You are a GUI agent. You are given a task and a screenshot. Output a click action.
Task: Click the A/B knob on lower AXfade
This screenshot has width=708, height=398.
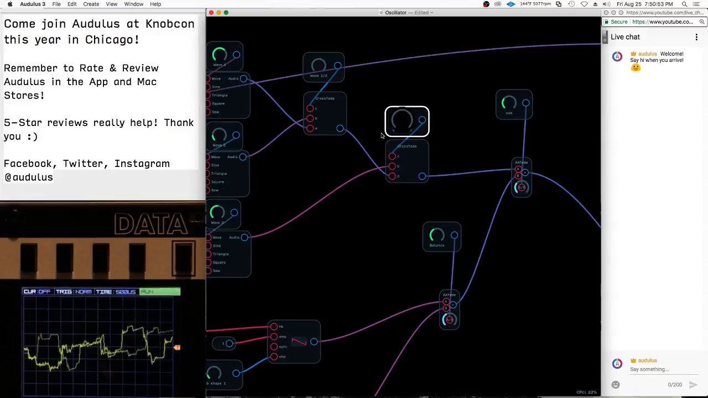[449, 320]
